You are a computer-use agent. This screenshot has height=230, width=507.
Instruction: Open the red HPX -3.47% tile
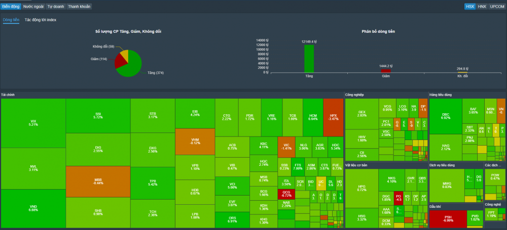coord(333,117)
